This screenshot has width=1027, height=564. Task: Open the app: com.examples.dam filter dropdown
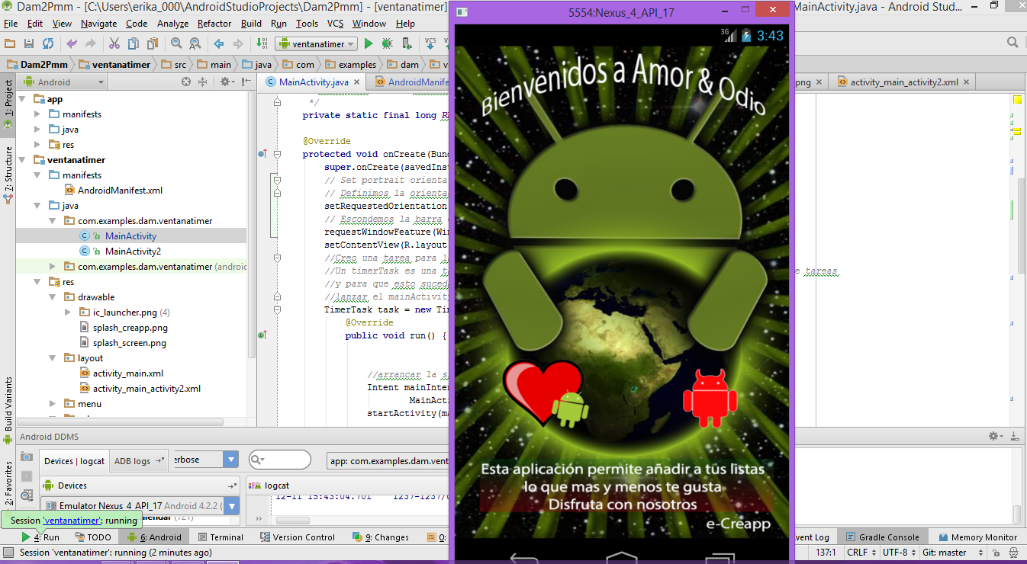388,461
